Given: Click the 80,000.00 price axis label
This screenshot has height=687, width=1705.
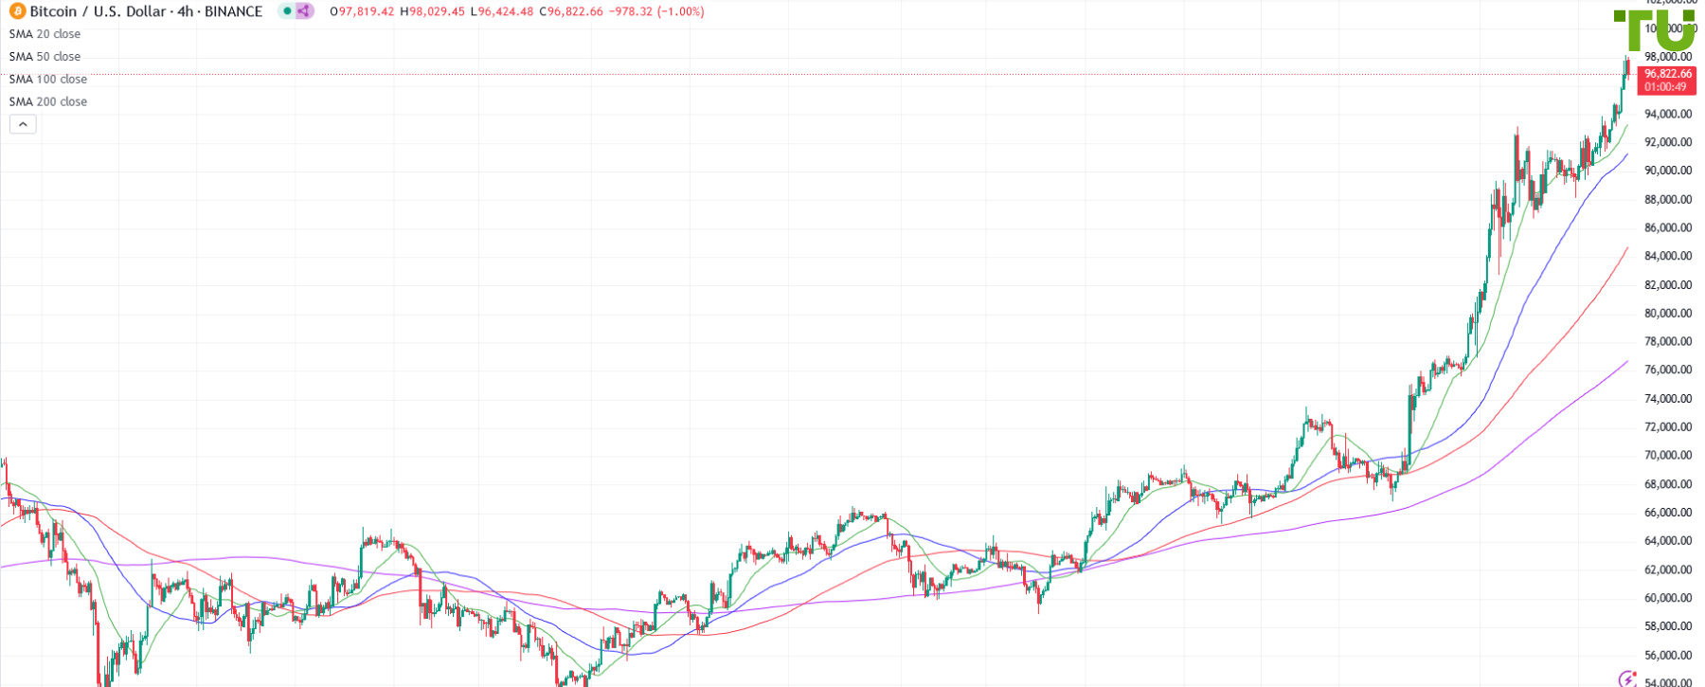Looking at the screenshot, I should 1668,314.
